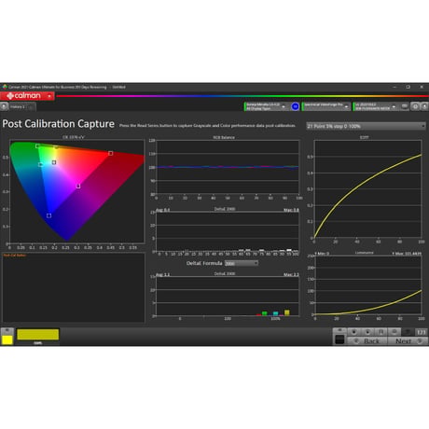Click the 1/1 counter box at bottom right
Screen dimensions: 429x429
[422, 332]
